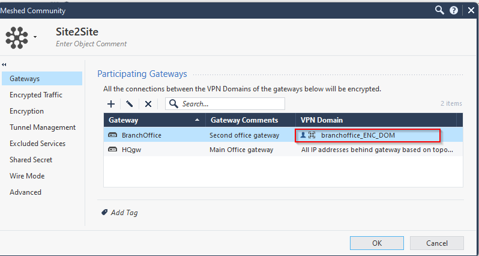Click the VPN Domain column header
The height and width of the screenshot is (256, 479).
point(376,120)
